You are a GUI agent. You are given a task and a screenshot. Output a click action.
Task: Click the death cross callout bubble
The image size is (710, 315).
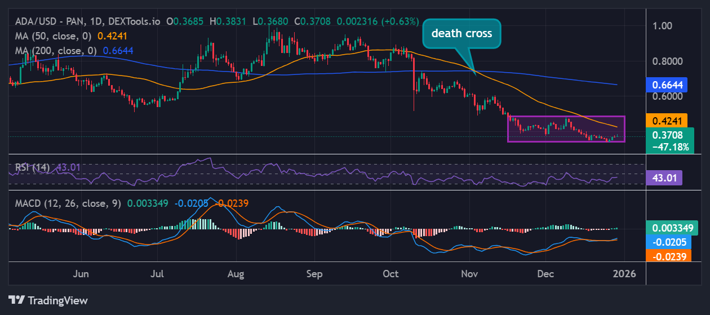click(x=461, y=33)
